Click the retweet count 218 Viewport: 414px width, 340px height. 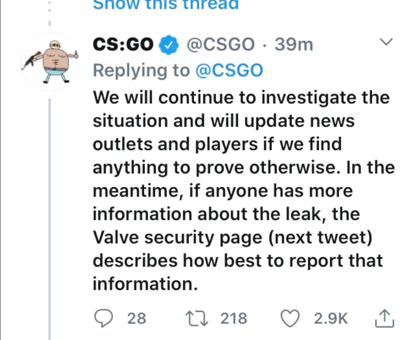234,319
